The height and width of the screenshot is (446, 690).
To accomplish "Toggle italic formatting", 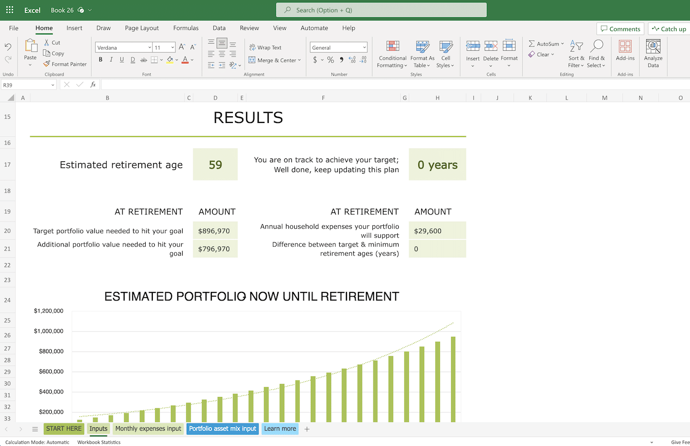I will tap(111, 60).
